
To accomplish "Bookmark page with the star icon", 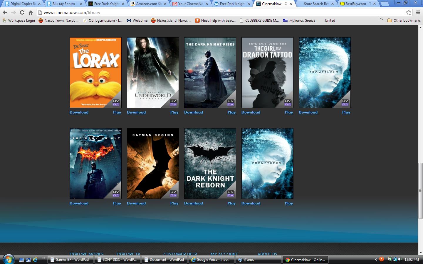I will click(x=409, y=13).
